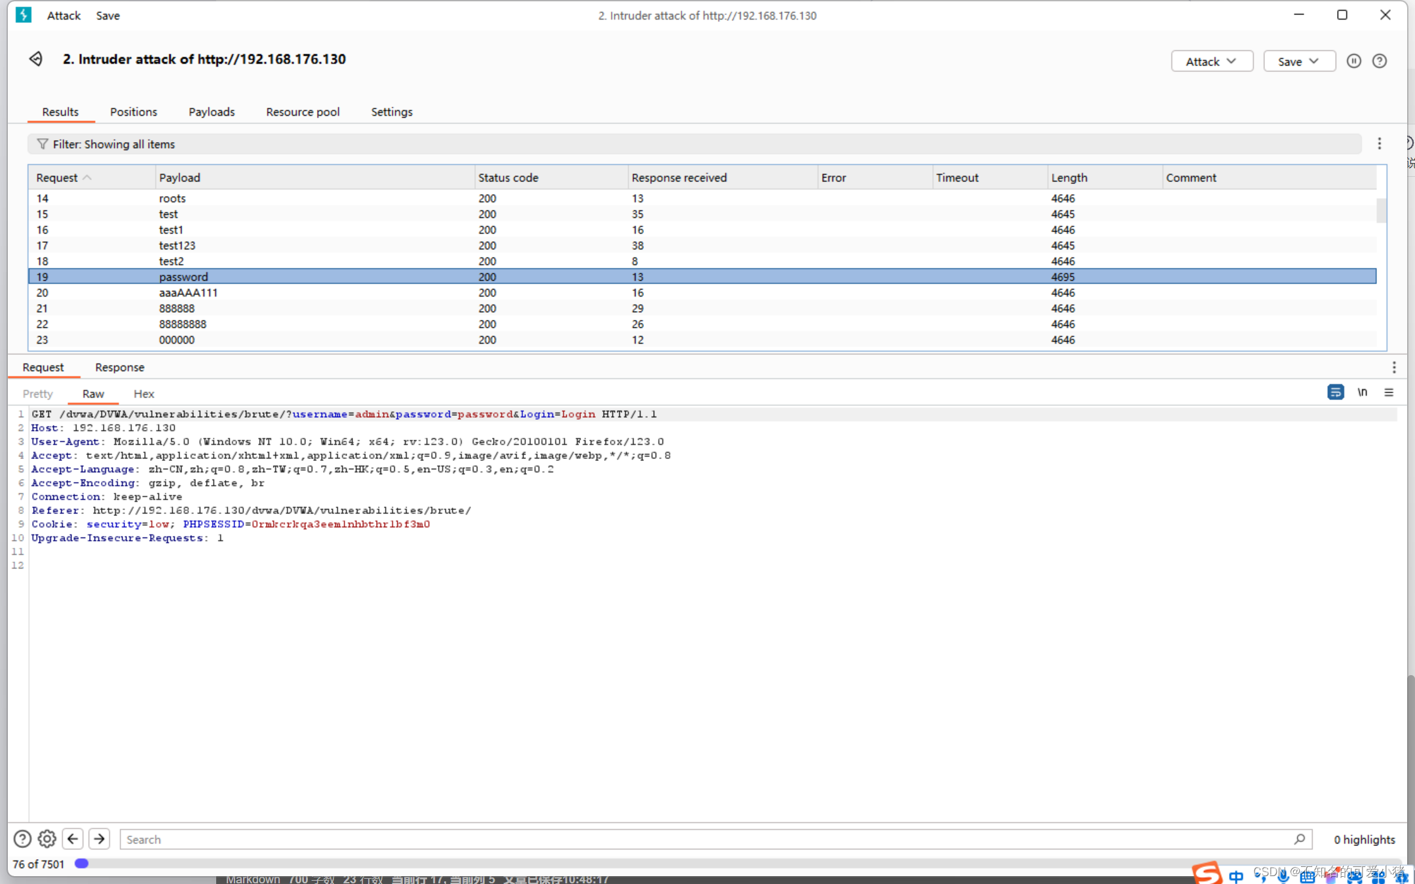
Task: Click the settings gear icon in bottom toolbar
Action: tap(47, 839)
